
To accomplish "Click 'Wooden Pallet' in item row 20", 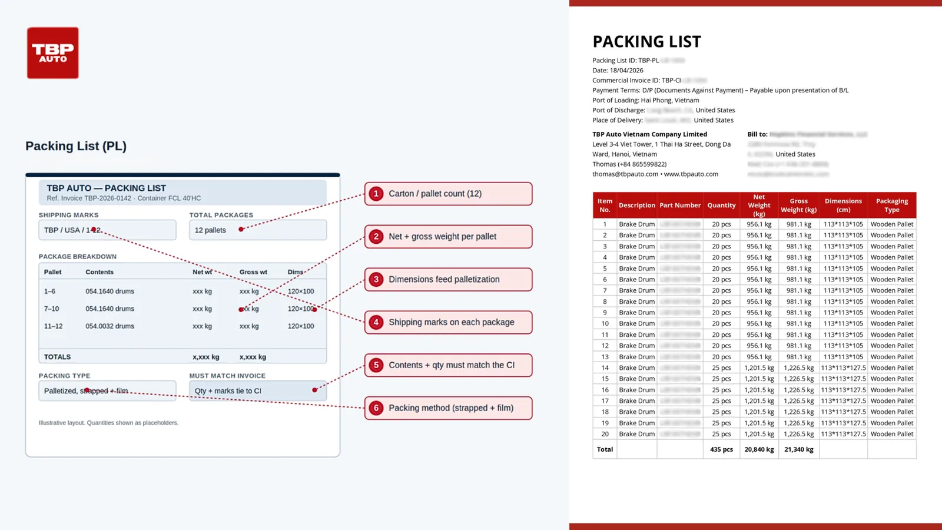I will (892, 434).
